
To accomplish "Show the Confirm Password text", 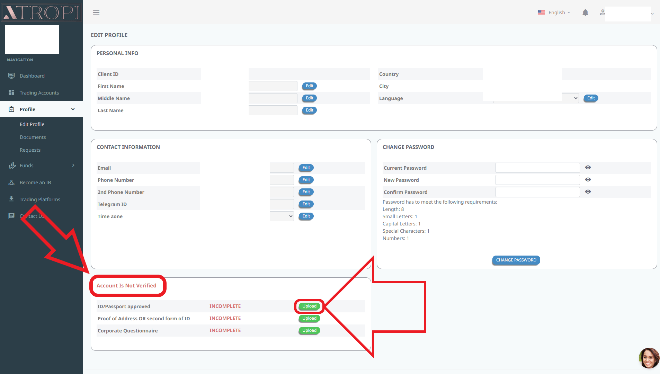I will coord(588,192).
